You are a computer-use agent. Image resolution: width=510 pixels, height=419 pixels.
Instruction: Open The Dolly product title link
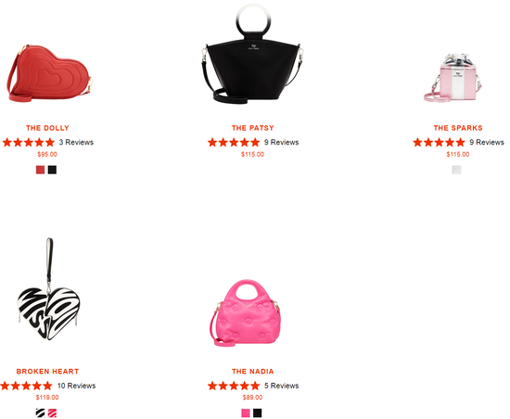point(47,128)
